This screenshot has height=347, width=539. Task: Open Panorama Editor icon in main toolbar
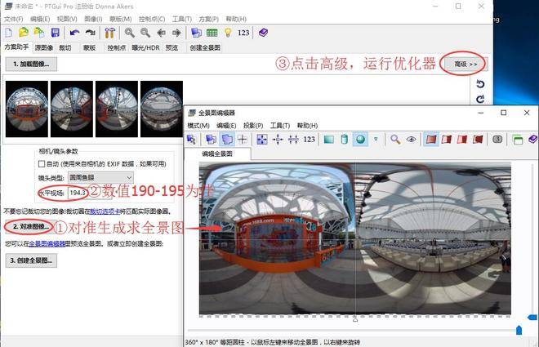tap(196, 33)
